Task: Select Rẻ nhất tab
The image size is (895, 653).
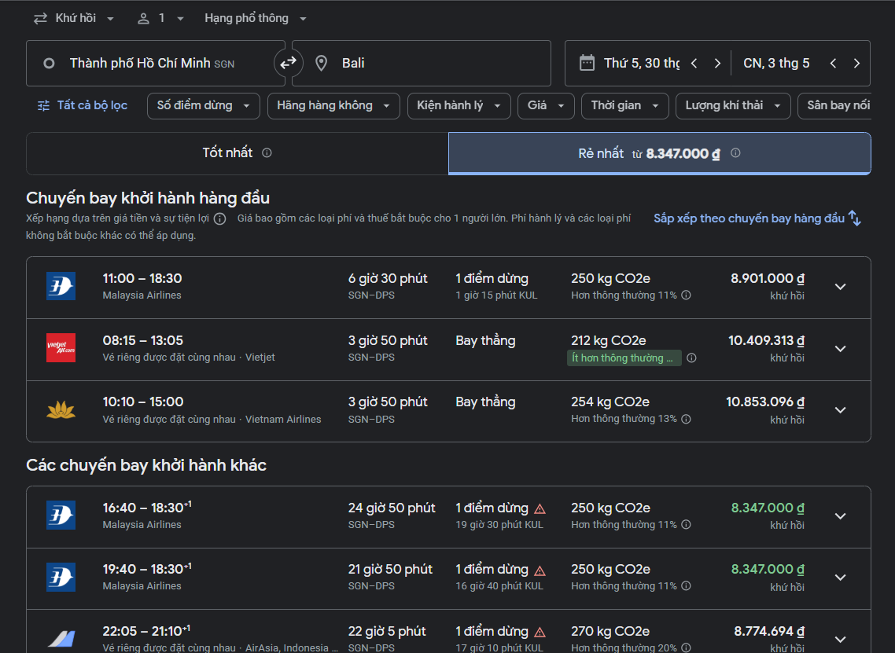Action: (x=659, y=153)
